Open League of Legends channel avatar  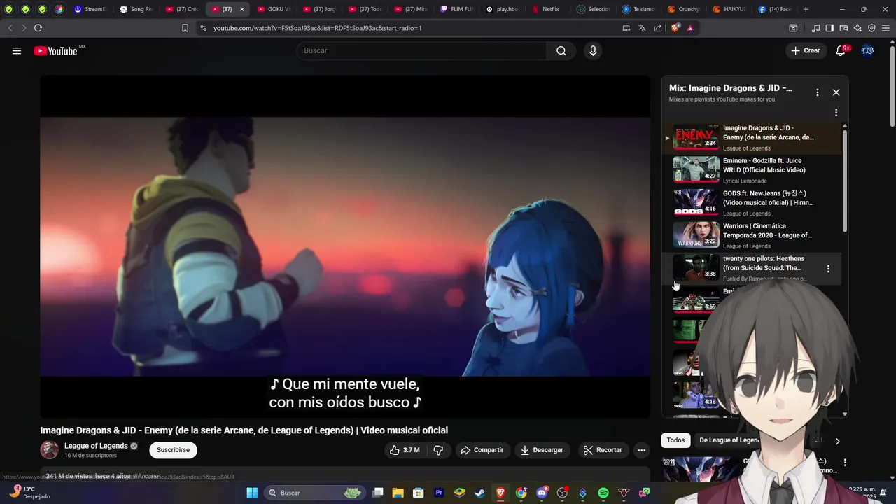point(49,450)
